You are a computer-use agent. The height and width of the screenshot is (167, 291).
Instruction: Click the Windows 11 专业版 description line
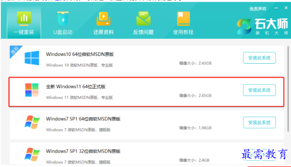coord(79,98)
